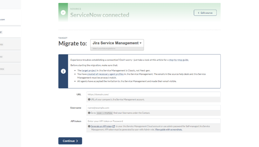Click the Generate an API token link
259x147 pixels.
click(x=101, y=126)
